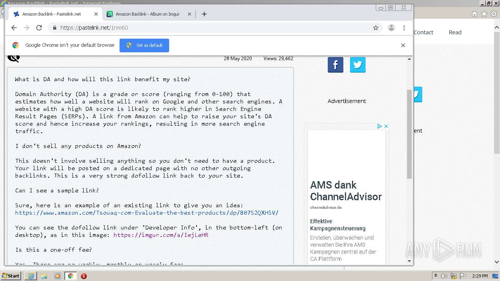Click the channeladvisor.de ad URL
Screen dimensions: 500x281
click(x=326, y=207)
